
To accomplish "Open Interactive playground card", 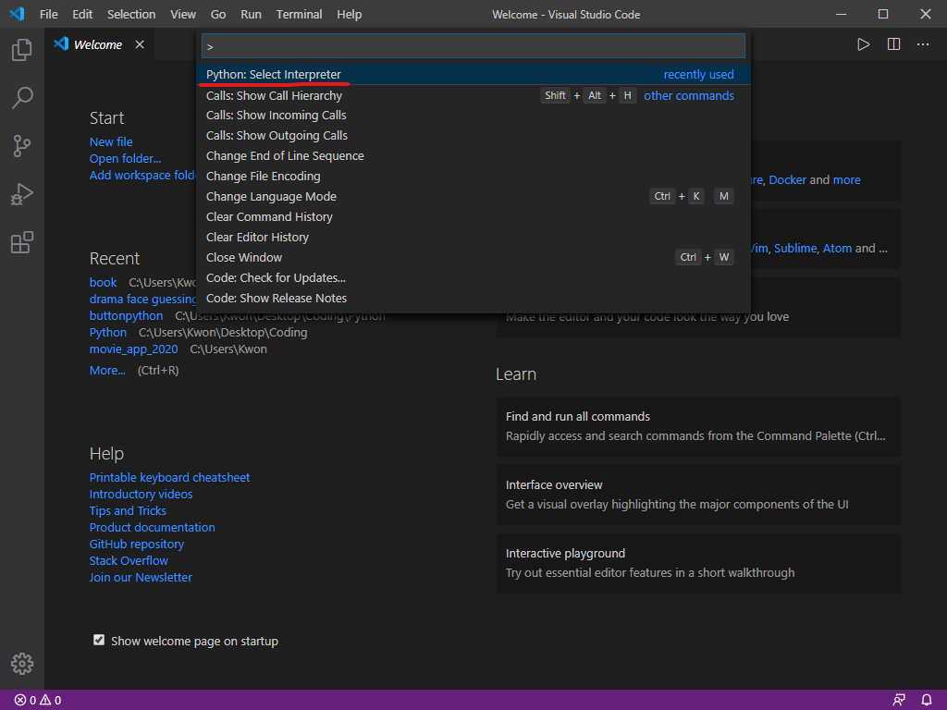I will pos(698,563).
